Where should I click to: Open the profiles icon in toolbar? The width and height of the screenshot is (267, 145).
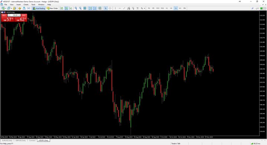[9, 8]
